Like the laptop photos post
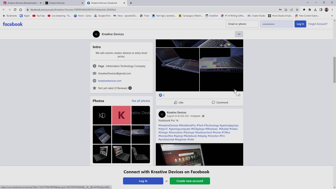The width and height of the screenshot is (336, 189). coord(178,102)
